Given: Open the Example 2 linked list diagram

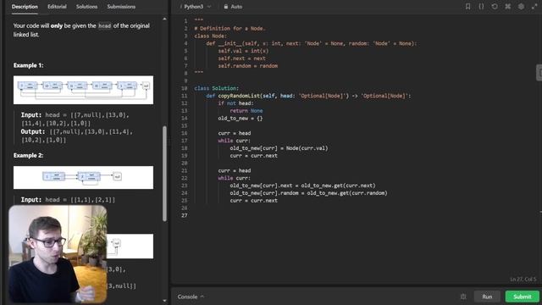Looking at the screenshot, I should [x=83, y=177].
